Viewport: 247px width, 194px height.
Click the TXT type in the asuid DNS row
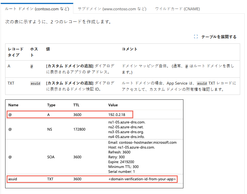click(x=50, y=179)
